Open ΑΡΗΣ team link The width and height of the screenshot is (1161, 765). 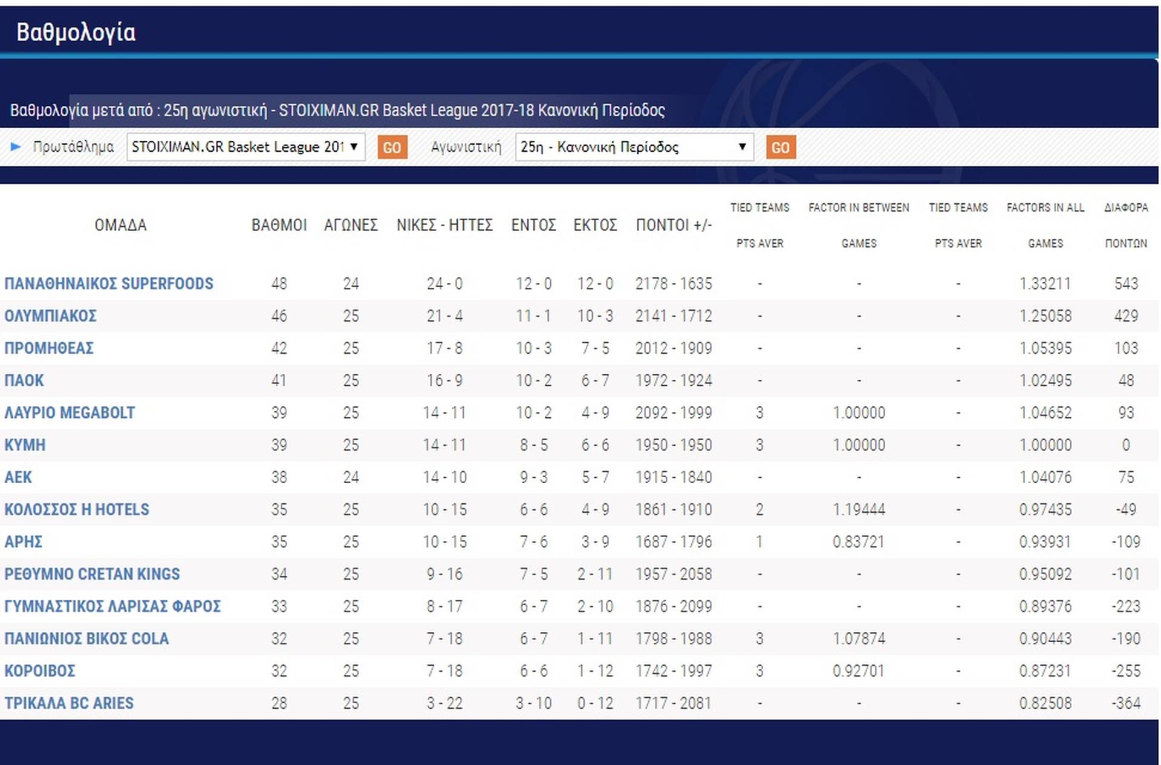click(24, 542)
